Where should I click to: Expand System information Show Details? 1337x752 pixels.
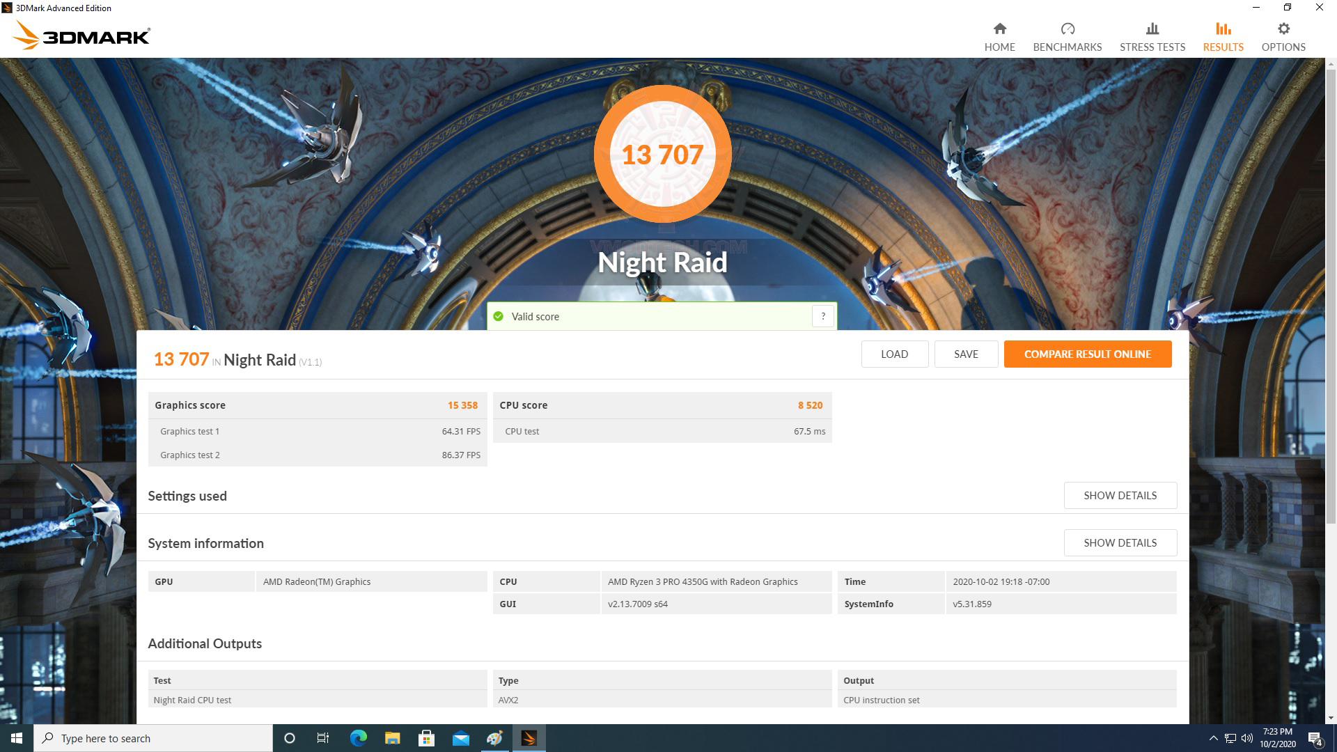click(x=1120, y=543)
